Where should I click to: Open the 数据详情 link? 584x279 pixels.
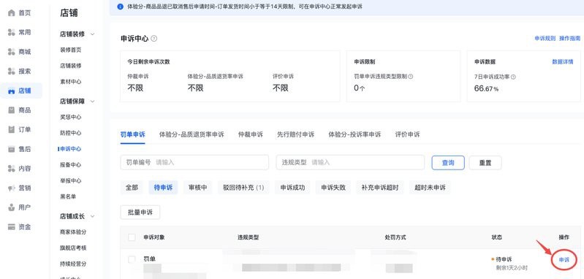tap(562, 62)
